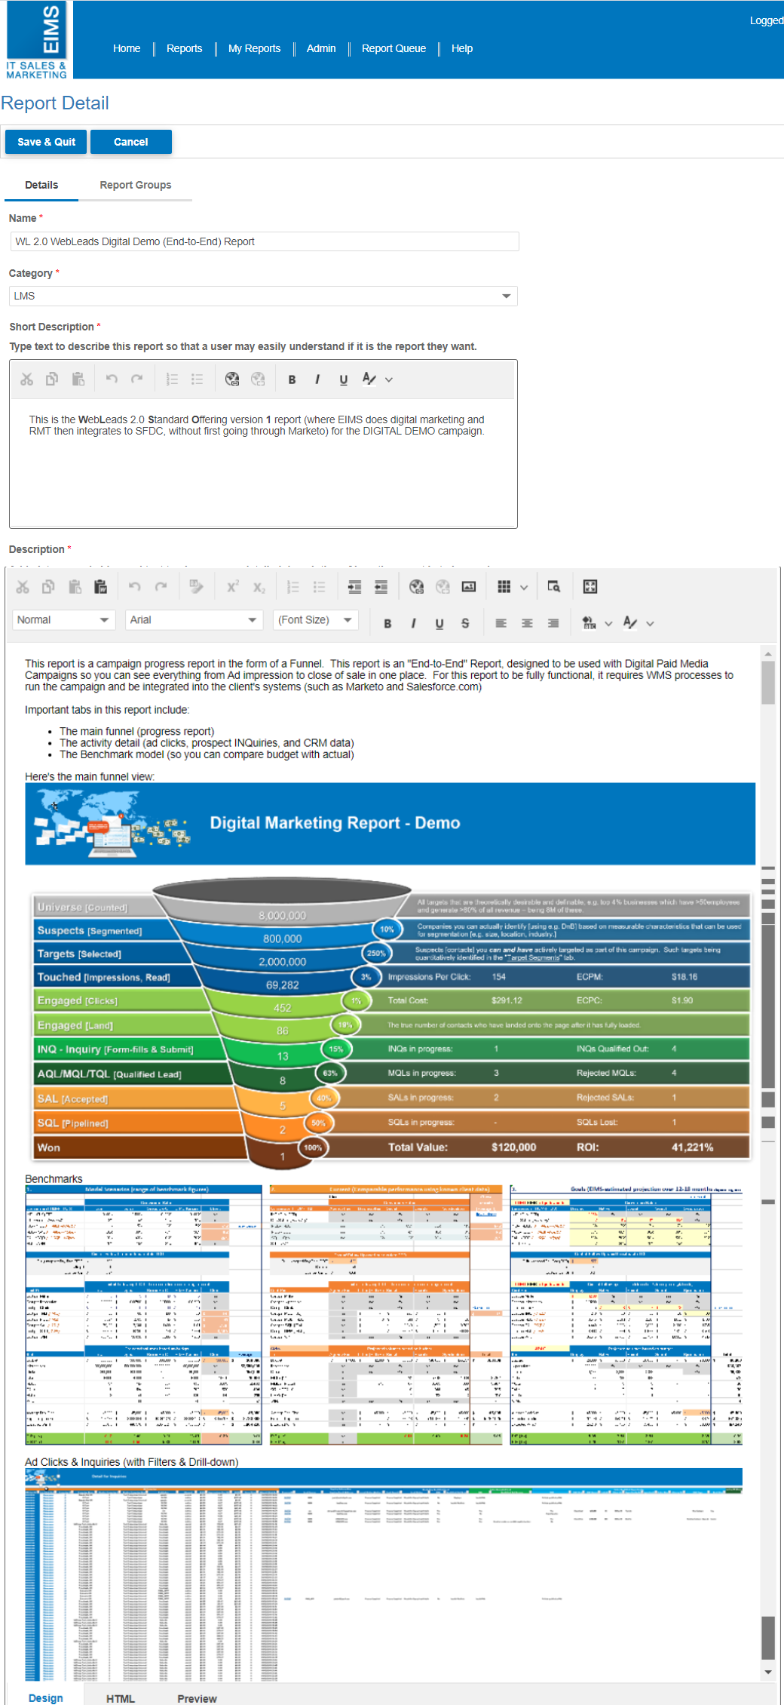Toggle italic in Description editor
784x1705 pixels.
pyautogui.click(x=413, y=623)
